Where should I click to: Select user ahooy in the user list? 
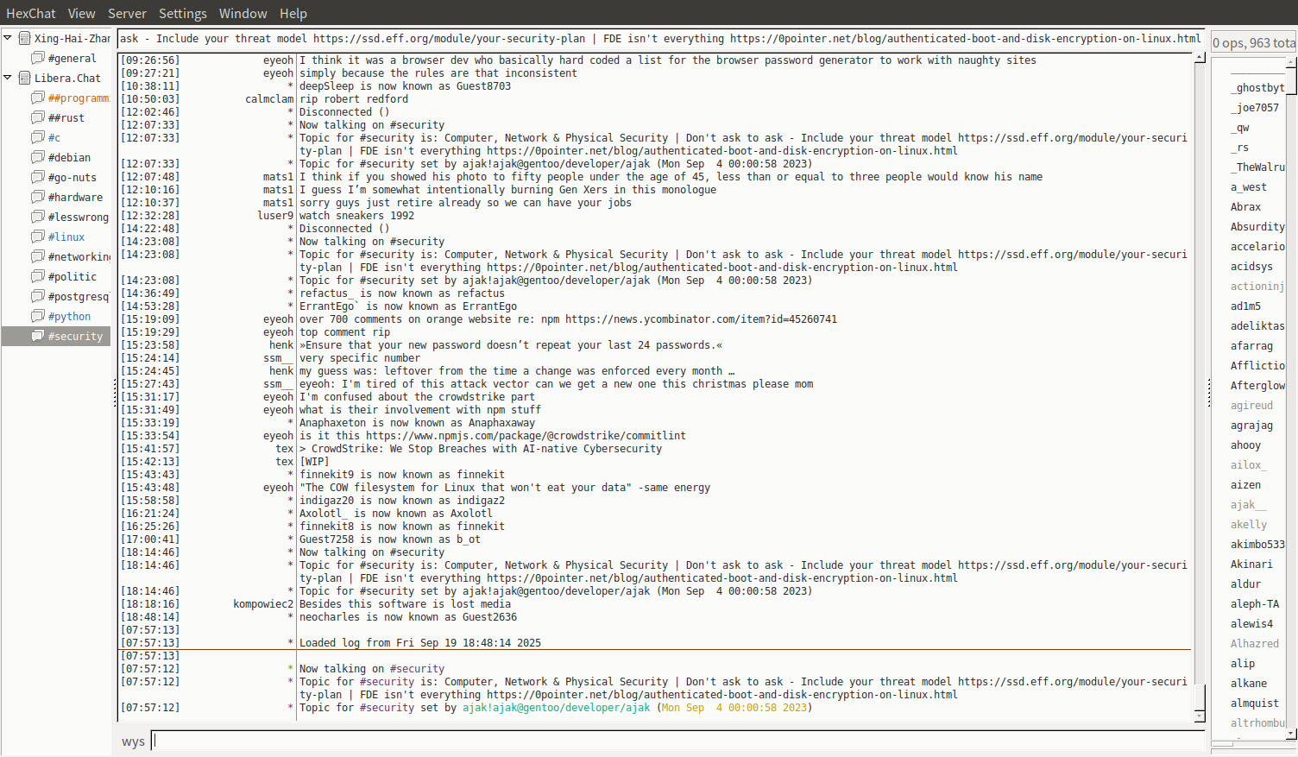(x=1245, y=445)
